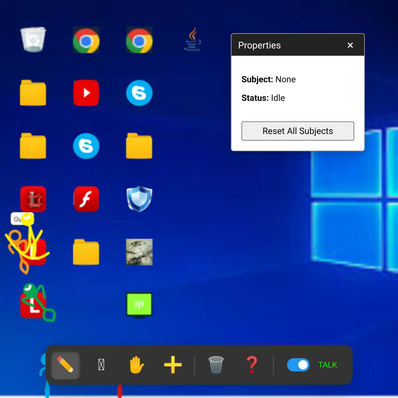
Task: Open the folder below the Flash icon
Action: pos(86,252)
